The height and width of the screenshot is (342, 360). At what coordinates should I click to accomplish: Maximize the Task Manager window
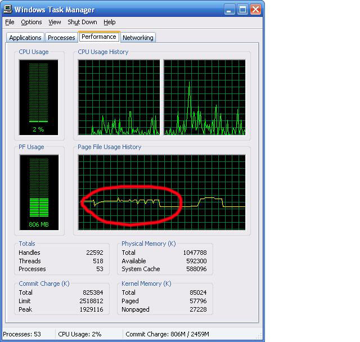point(242,10)
